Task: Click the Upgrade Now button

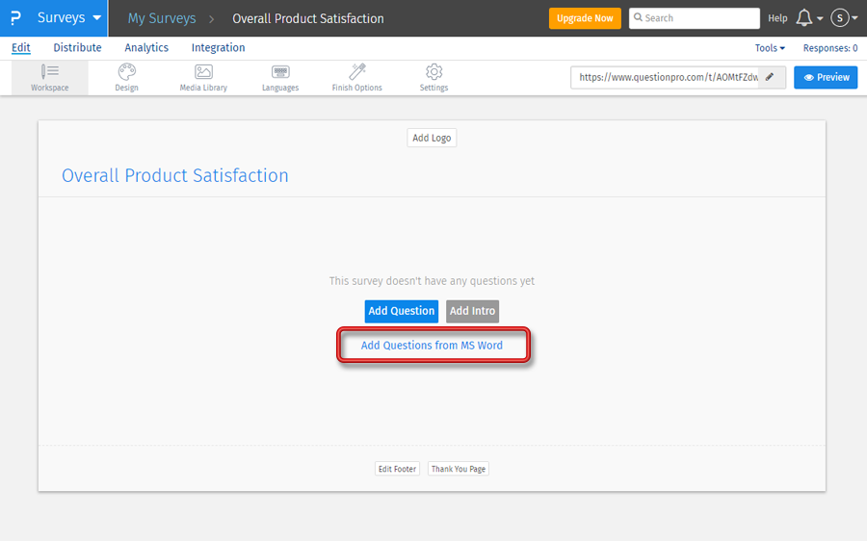Action: click(x=585, y=18)
